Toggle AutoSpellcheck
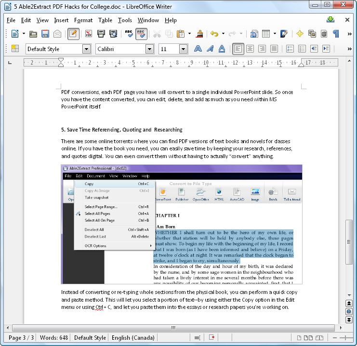Screen dimensions: 357x346 pyautogui.click(x=141, y=34)
